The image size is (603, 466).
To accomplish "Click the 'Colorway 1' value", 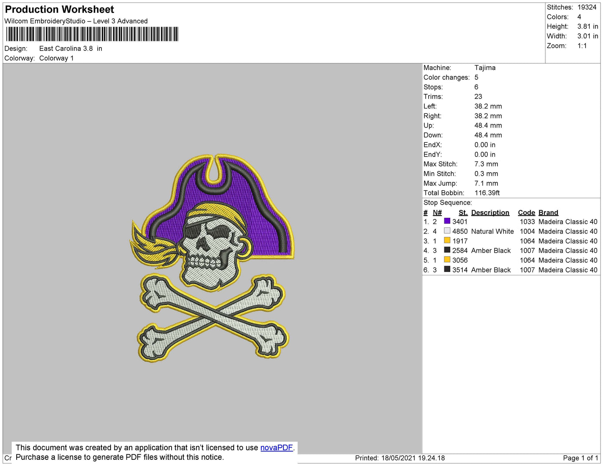I will [56, 58].
